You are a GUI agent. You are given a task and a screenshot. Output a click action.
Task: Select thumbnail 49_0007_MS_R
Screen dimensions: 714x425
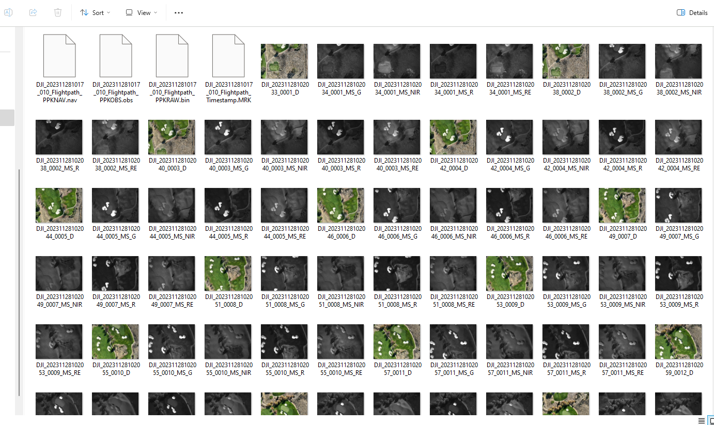[115, 274]
